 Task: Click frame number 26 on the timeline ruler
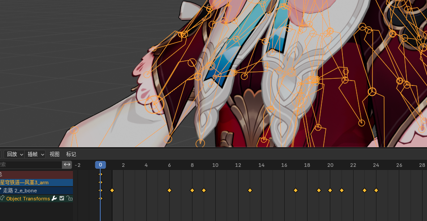(x=399, y=165)
